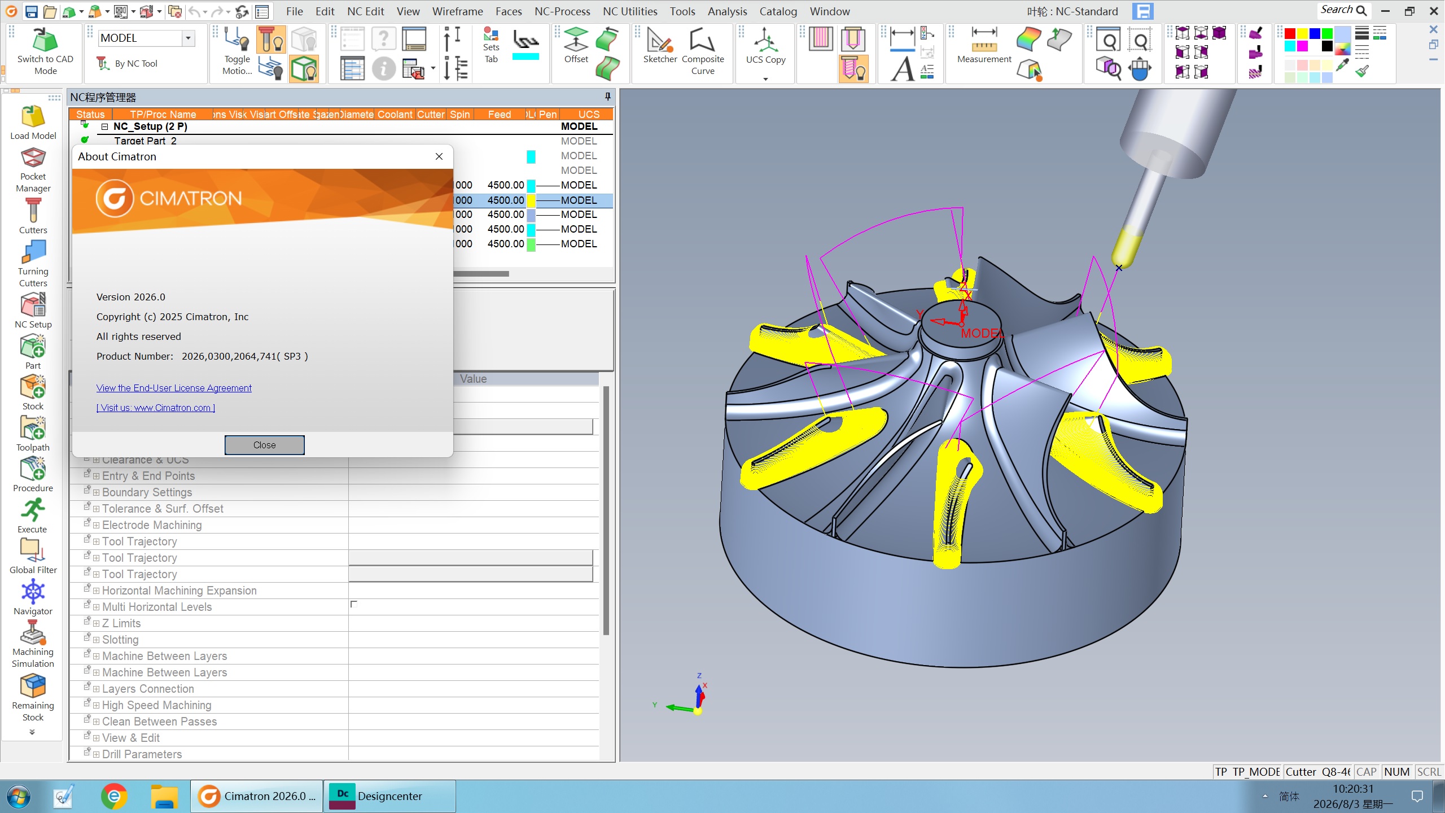Image resolution: width=1445 pixels, height=813 pixels.
Task: Open the NC-Process menu
Action: 562,11
